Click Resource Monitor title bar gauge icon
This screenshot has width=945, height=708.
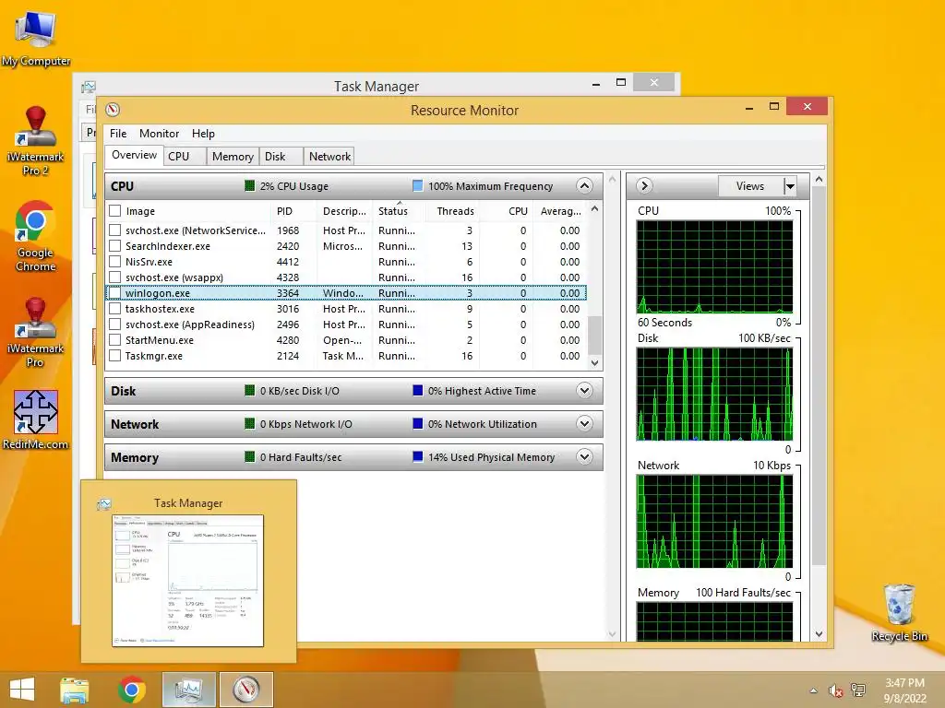click(x=113, y=110)
